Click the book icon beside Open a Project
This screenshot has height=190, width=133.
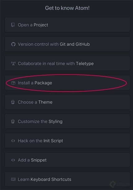pyautogui.click(x=13, y=25)
